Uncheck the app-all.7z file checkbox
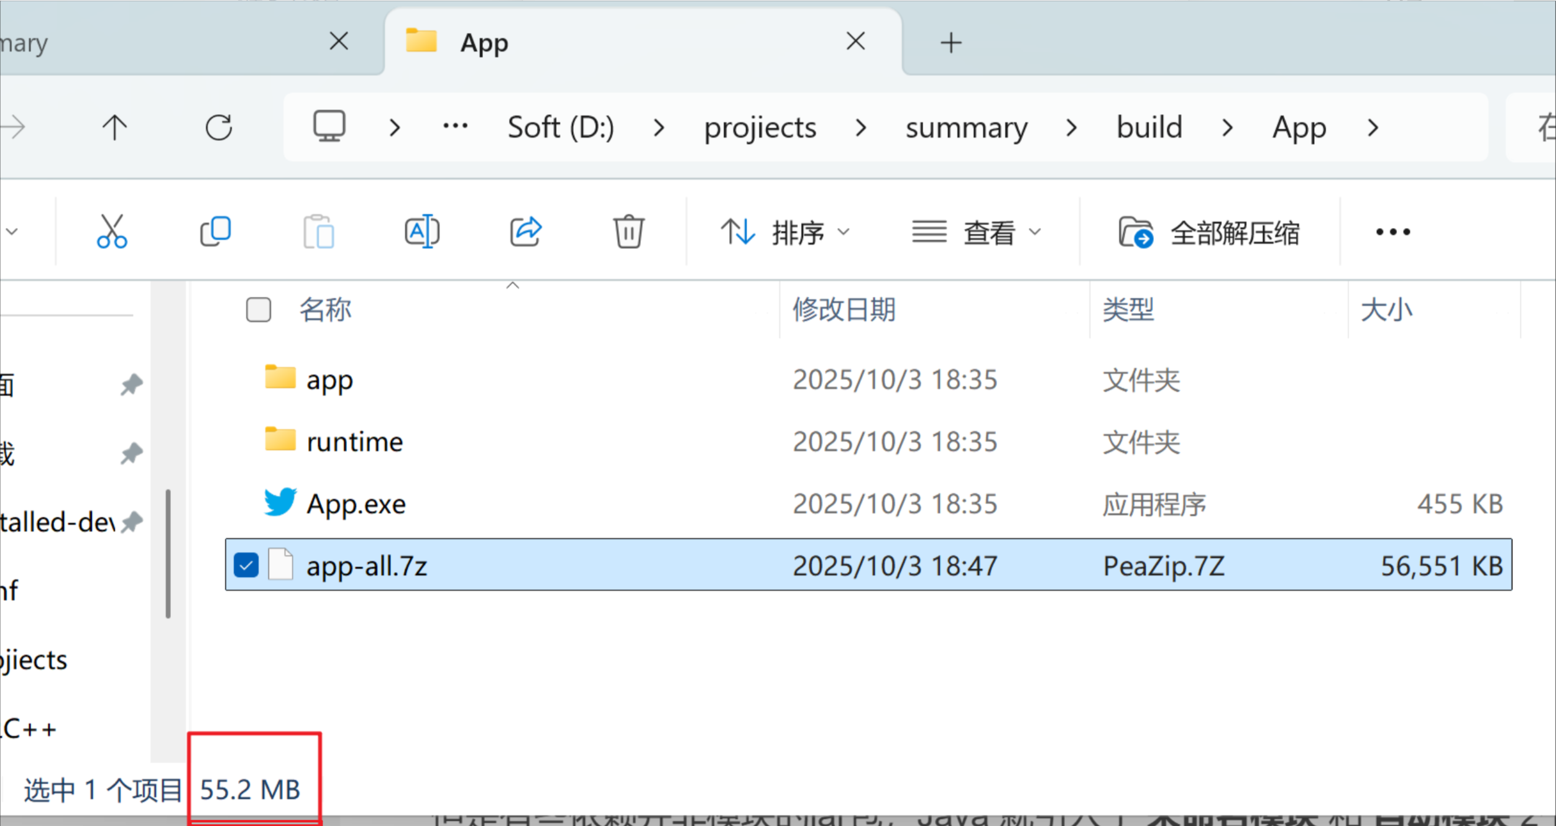 point(246,565)
